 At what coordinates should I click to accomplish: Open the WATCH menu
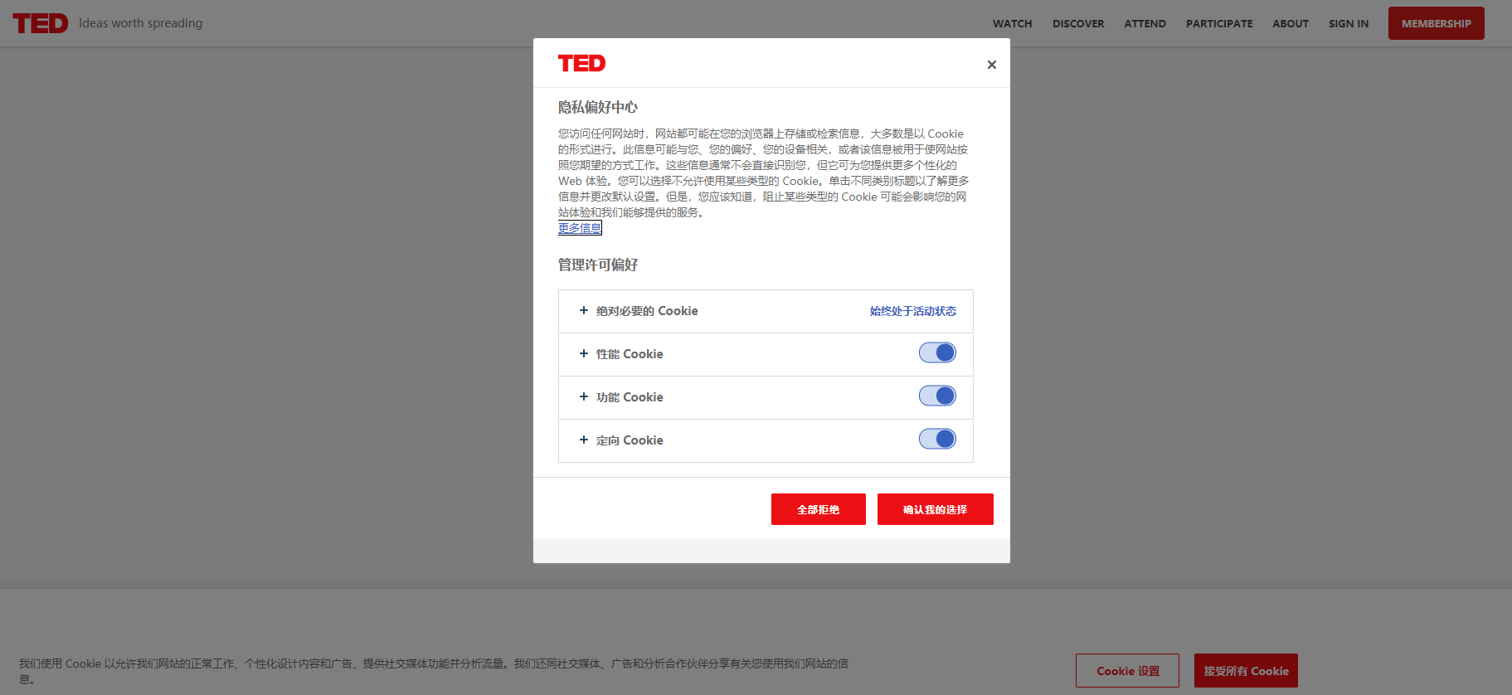(x=1012, y=24)
